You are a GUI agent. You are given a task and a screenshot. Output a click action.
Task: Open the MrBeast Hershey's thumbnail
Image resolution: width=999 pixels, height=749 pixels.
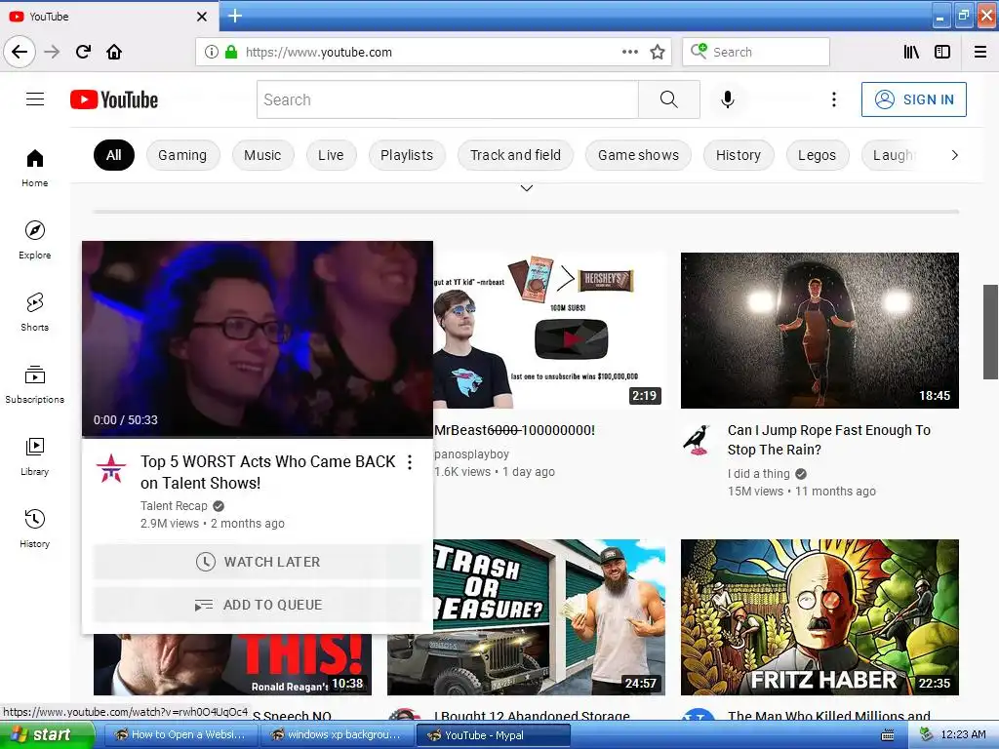click(549, 331)
